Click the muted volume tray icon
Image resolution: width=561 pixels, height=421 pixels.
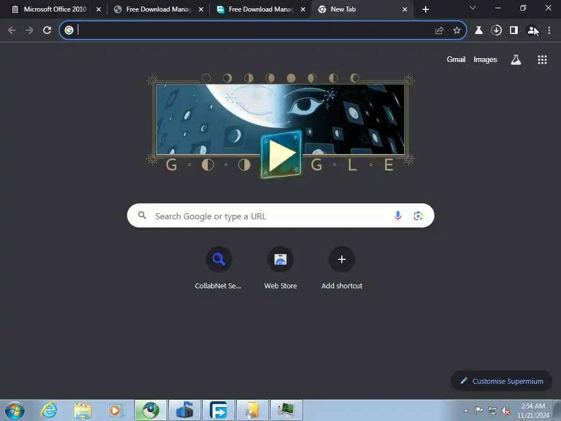pyautogui.click(x=506, y=411)
